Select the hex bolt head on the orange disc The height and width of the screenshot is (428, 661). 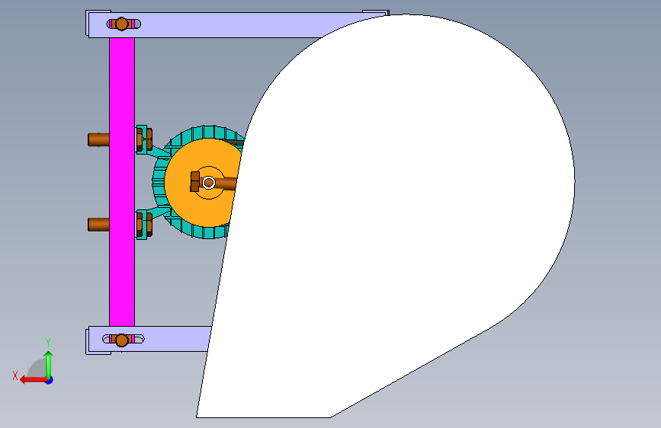tap(194, 181)
